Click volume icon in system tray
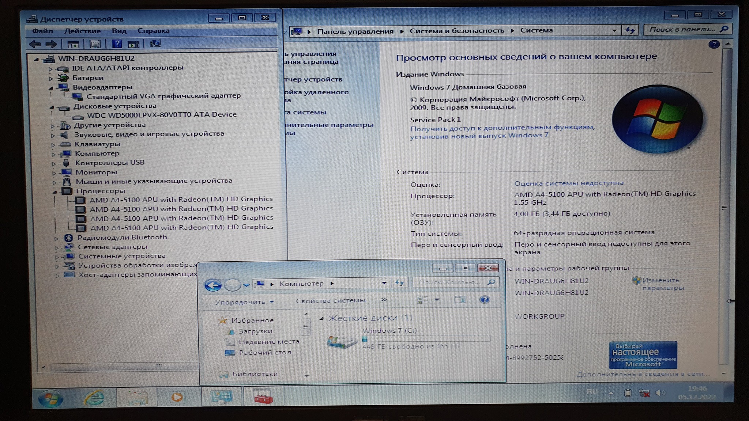The width and height of the screenshot is (749, 421). pyautogui.click(x=660, y=393)
